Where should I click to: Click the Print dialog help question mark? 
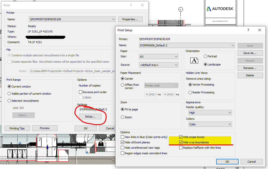pos(131,5)
